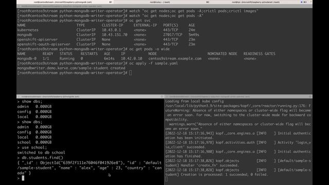Click the 'READINESS GATES' column header
The width and height of the screenshot is (329, 185).
pyautogui.click(x=259, y=53)
